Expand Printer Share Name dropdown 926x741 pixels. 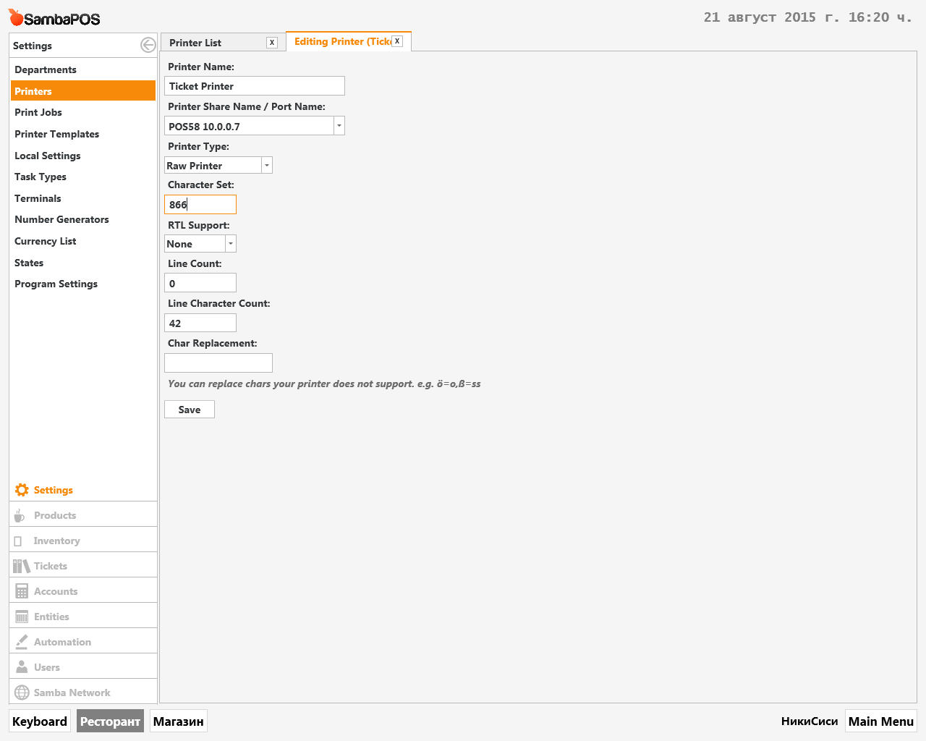point(339,126)
